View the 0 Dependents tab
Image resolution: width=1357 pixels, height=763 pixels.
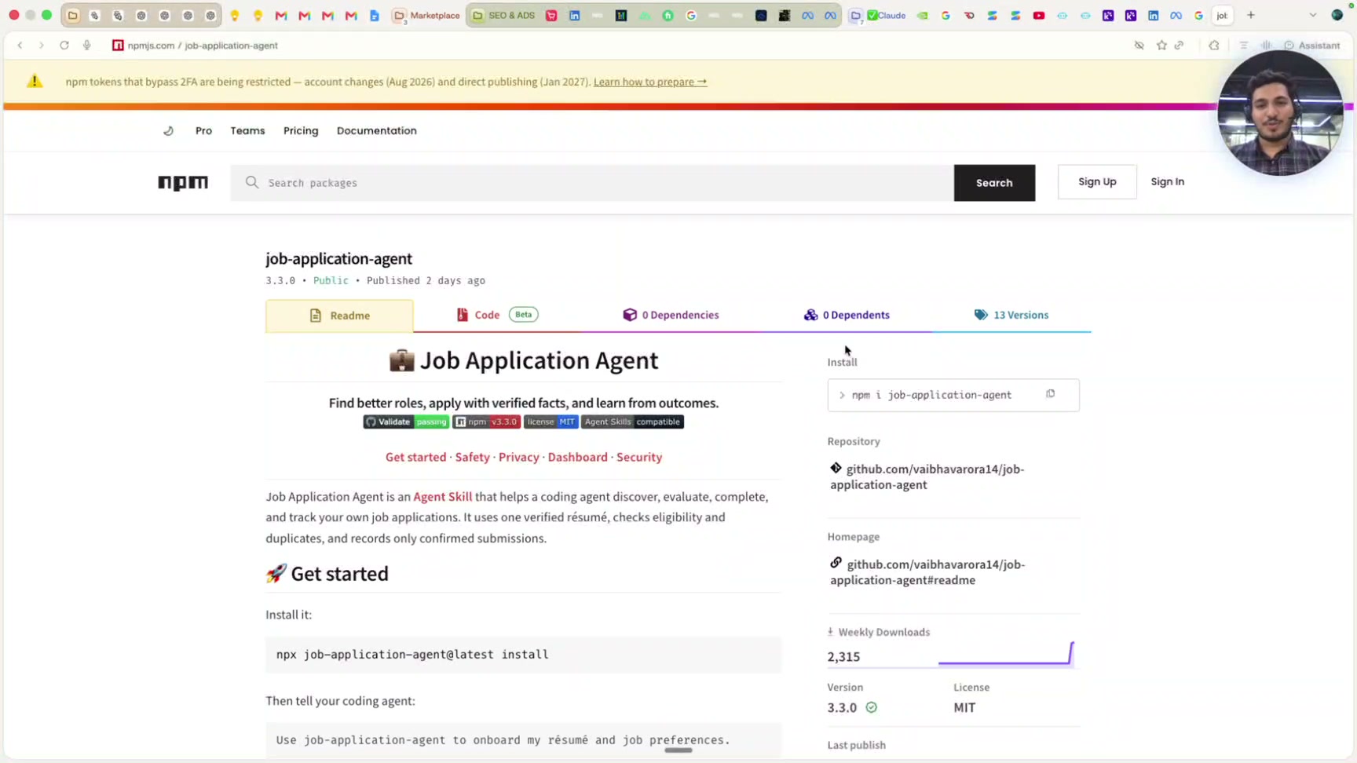click(x=847, y=315)
